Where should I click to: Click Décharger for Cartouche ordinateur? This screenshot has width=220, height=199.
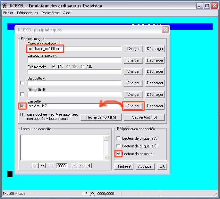155,49
